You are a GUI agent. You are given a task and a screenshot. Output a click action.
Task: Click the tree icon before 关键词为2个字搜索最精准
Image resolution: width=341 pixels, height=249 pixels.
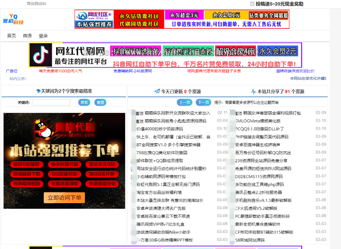pos(38,91)
